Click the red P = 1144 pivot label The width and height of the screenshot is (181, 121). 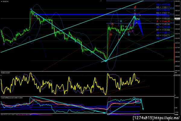pos(163,21)
